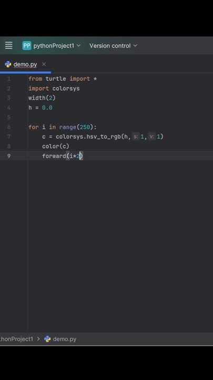Open the Version control dropdown
213x380 pixels.
tap(113, 45)
